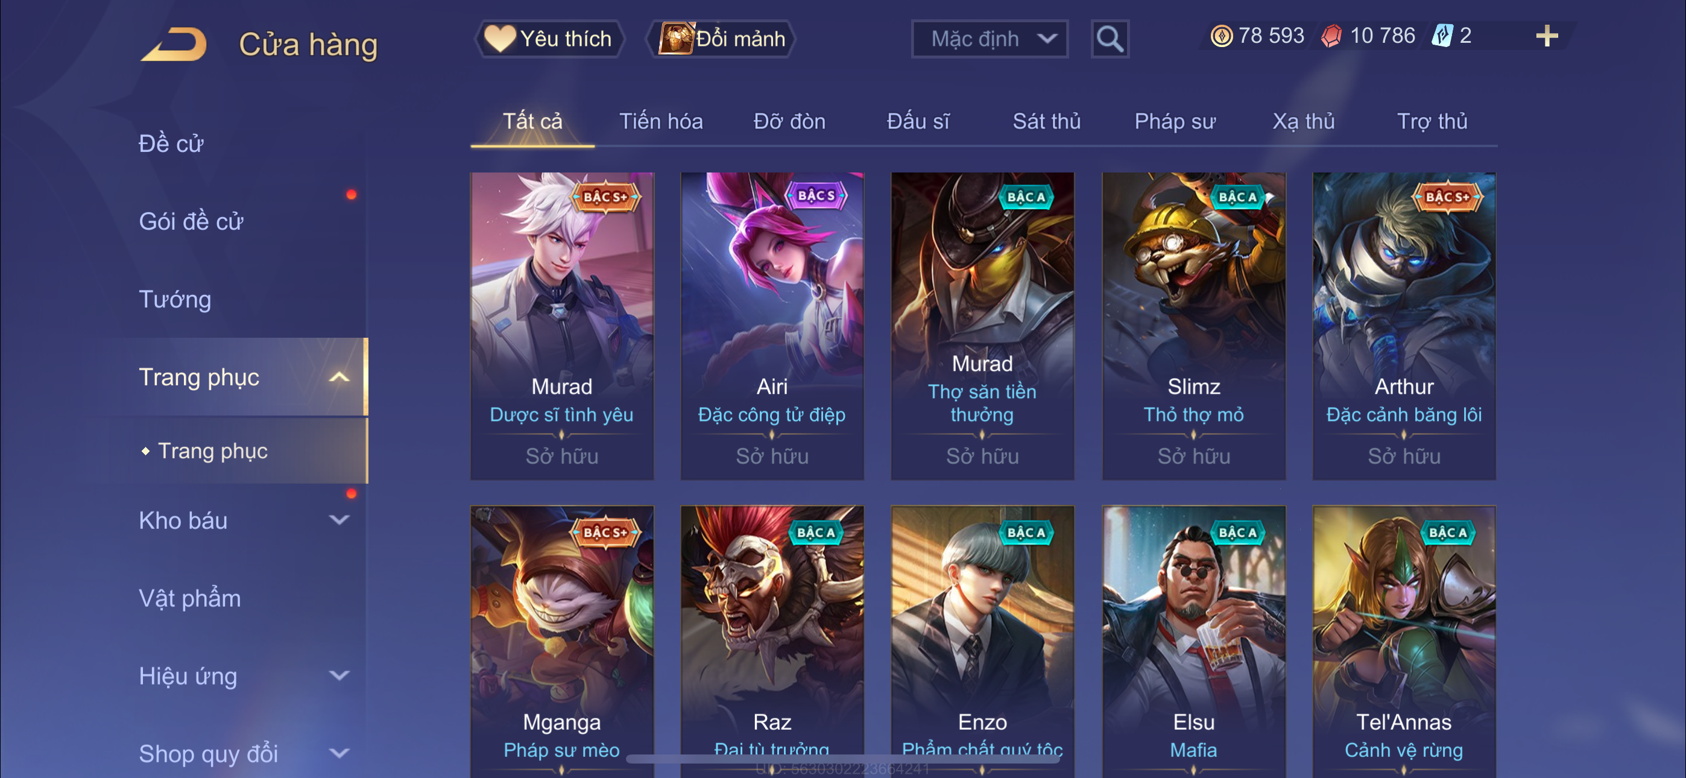The width and height of the screenshot is (1686, 778).
Task: Select the Tiến hóa tab
Action: (660, 121)
